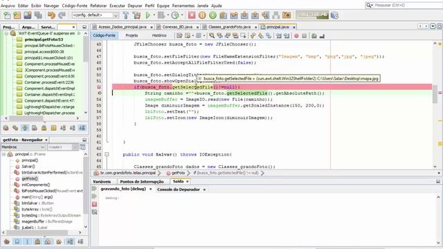Image resolution: width=443 pixels, height=249 pixels.
Task: Click the Shift Line Left editor icon
Action: [x=279, y=36]
